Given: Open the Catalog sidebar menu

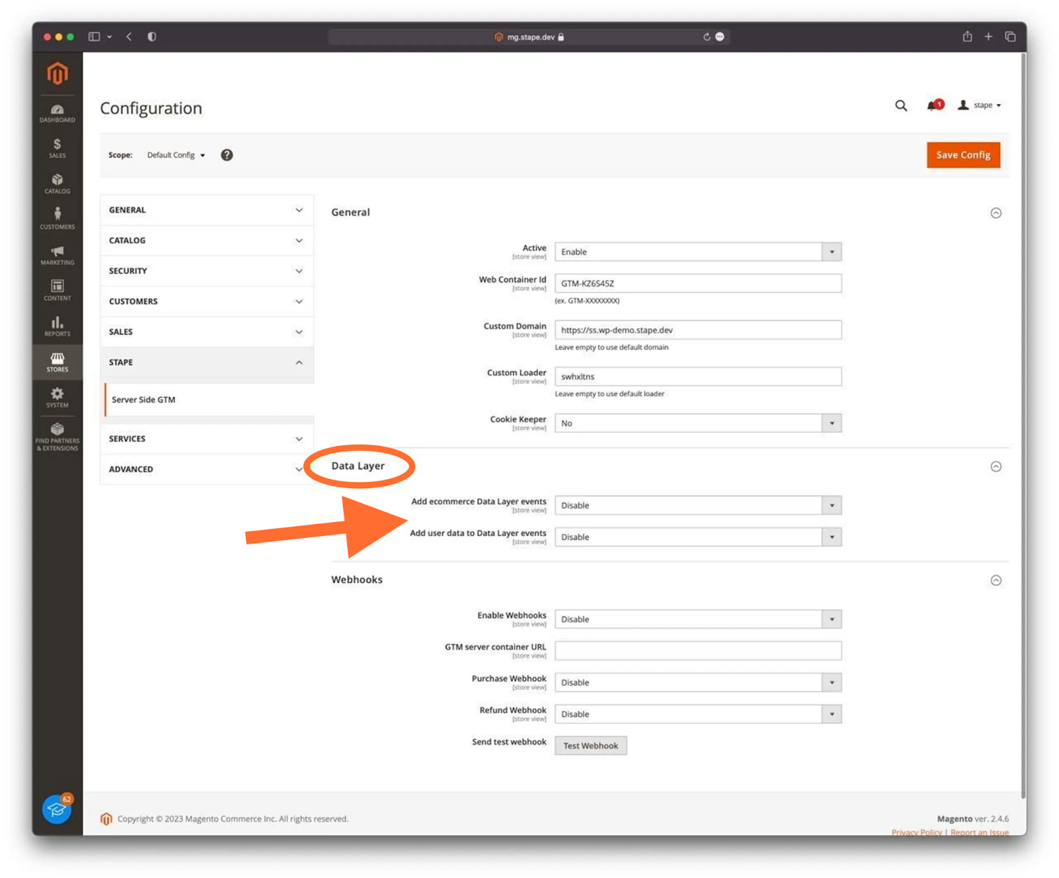Looking at the screenshot, I should click(x=57, y=184).
